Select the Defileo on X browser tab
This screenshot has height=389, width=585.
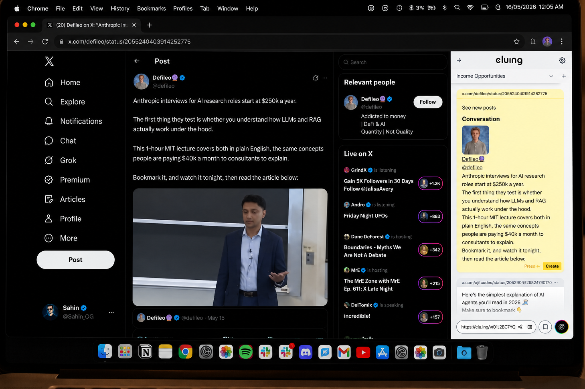pos(92,25)
